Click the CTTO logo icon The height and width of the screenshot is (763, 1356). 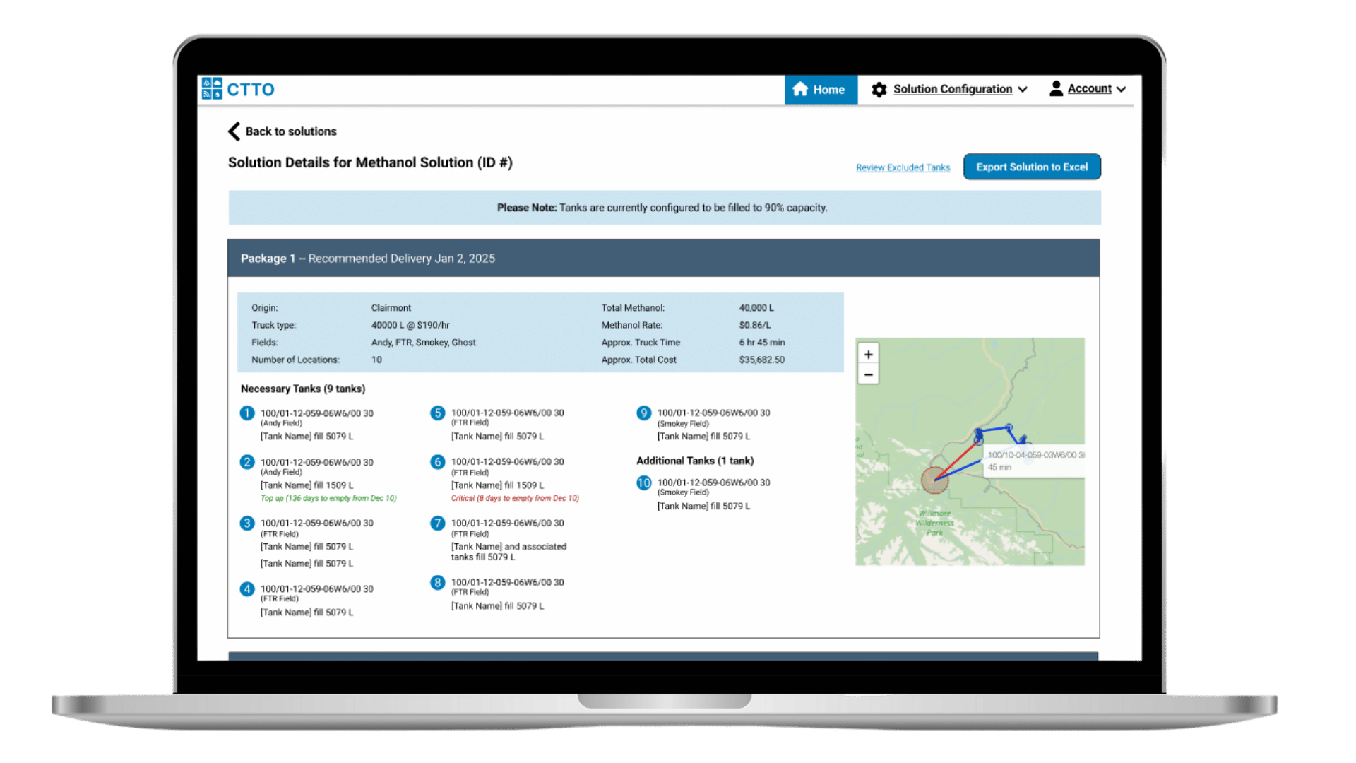pyautogui.click(x=212, y=89)
